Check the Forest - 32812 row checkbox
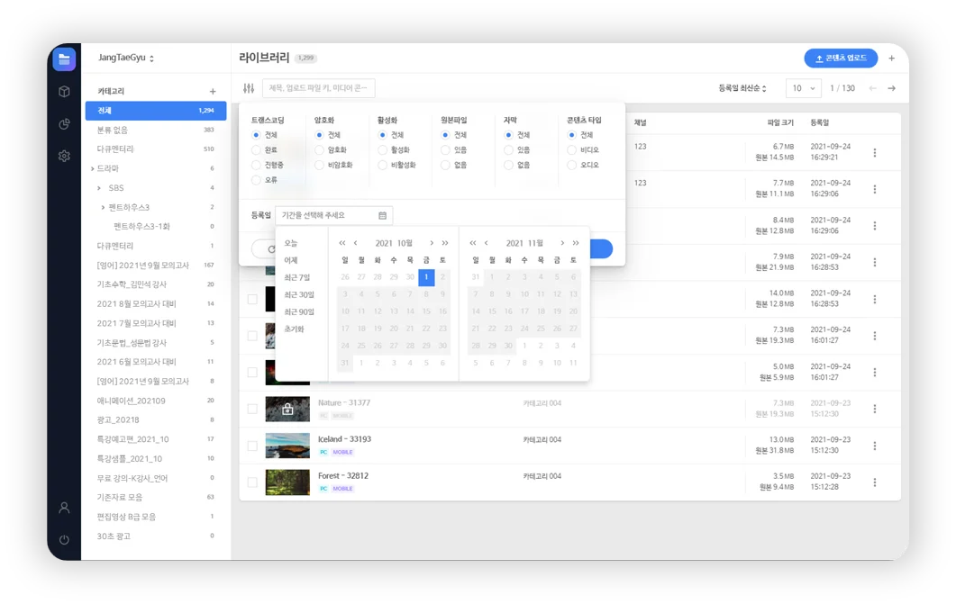 pos(252,482)
